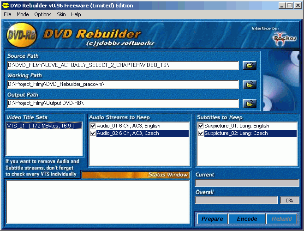Toggle Subpicture_02 Czech subtitle checkbox
The height and width of the screenshot is (231, 304).
(x=201, y=134)
